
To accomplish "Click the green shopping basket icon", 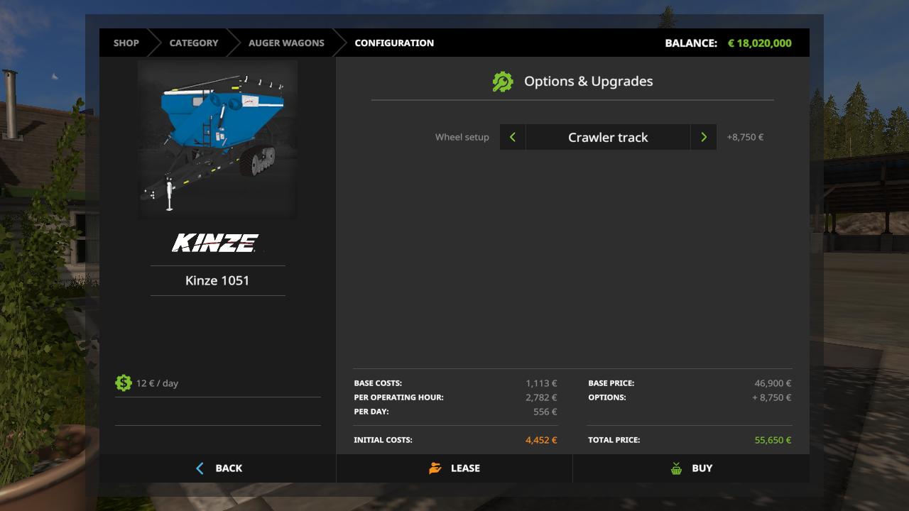I will (676, 468).
